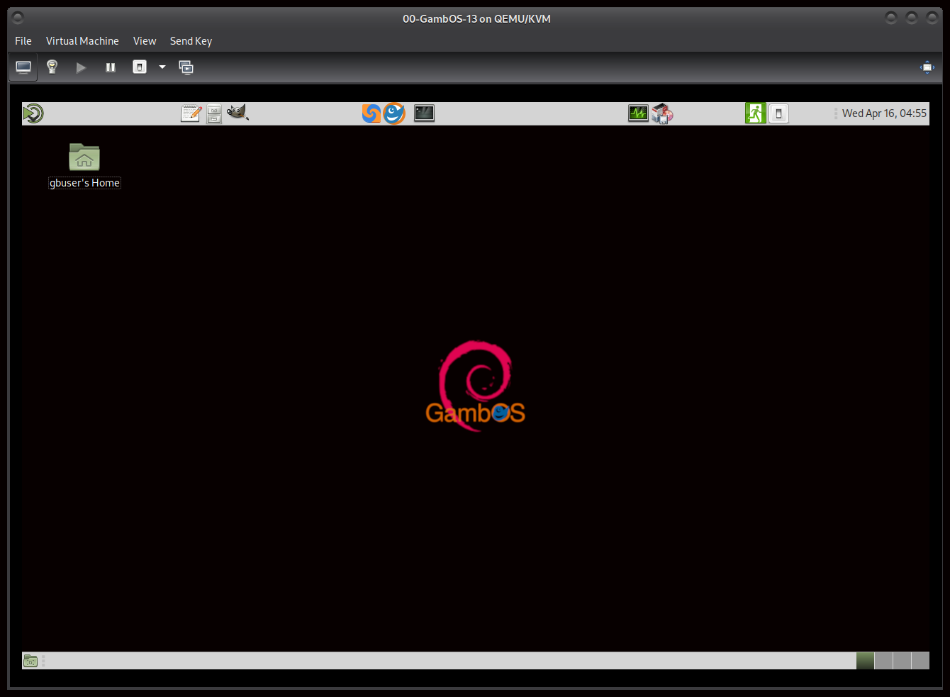Show the graphical console view
The height and width of the screenshot is (697, 950).
23,67
